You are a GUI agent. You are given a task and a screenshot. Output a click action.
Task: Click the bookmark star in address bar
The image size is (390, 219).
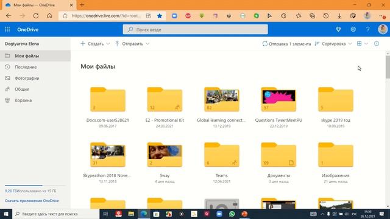click(x=160, y=16)
